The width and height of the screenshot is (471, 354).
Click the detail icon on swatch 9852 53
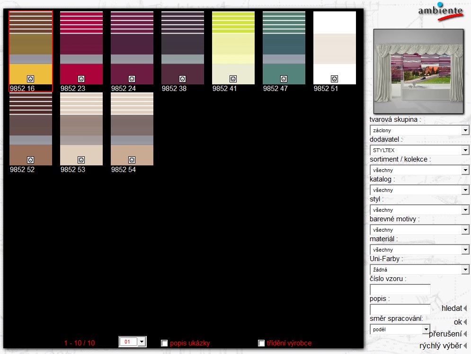[x=81, y=160]
